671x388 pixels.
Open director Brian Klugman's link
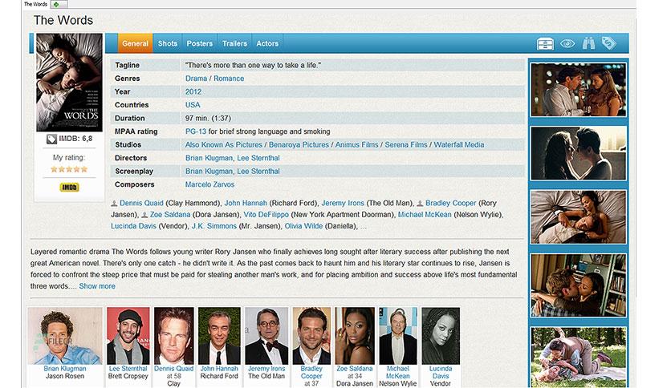(x=209, y=158)
